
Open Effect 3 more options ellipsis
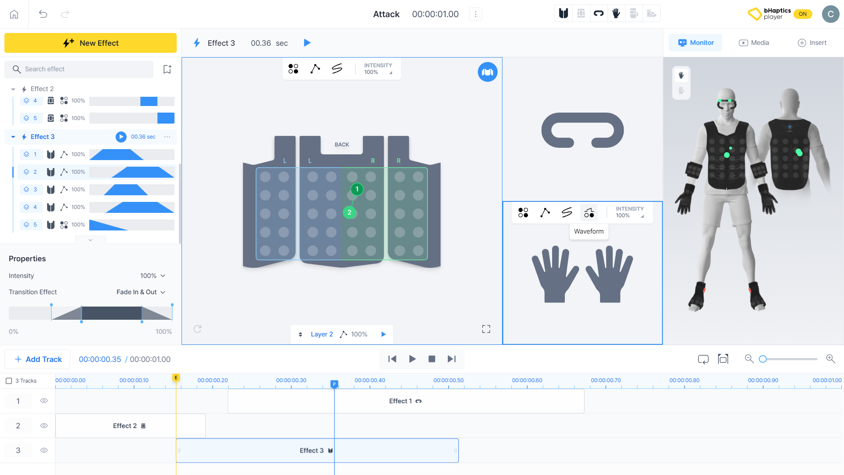tap(167, 137)
